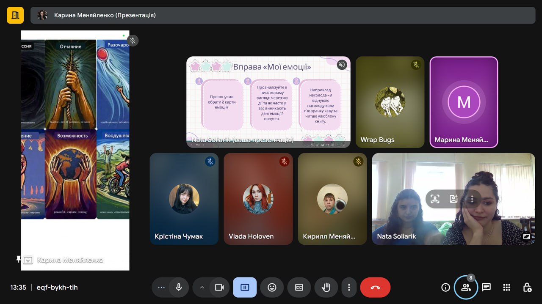Stop presenting with the highlighted share-screen button
Image resolution: width=542 pixels, height=304 pixels.
(245, 288)
